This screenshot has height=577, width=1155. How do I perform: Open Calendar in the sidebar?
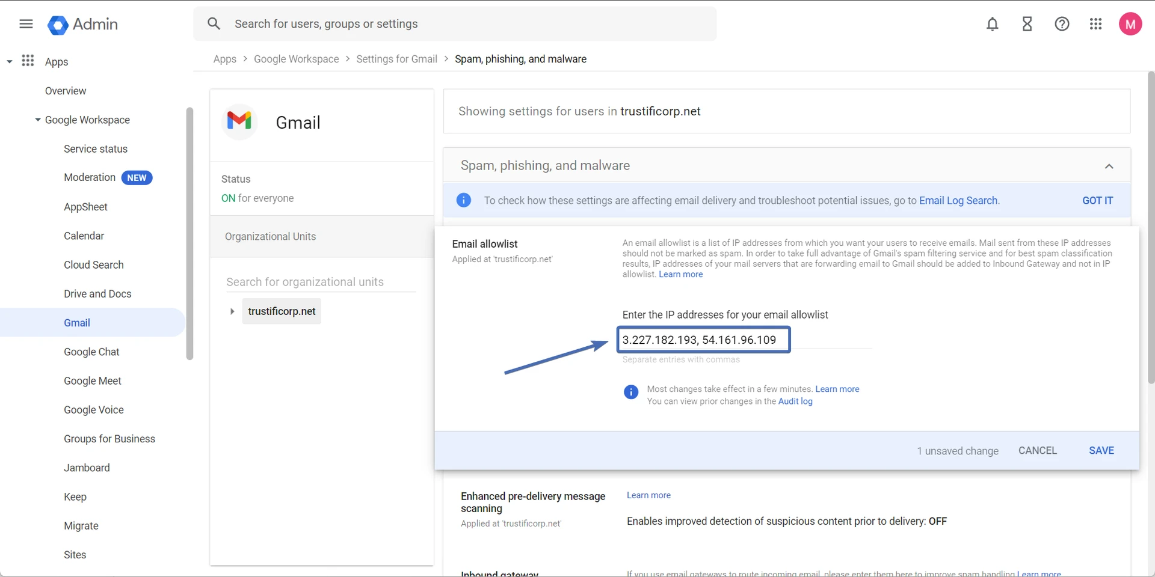pyautogui.click(x=84, y=236)
